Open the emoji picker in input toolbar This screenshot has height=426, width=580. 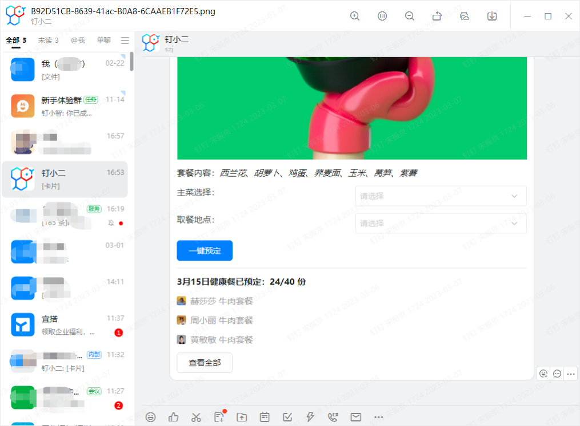pyautogui.click(x=150, y=417)
